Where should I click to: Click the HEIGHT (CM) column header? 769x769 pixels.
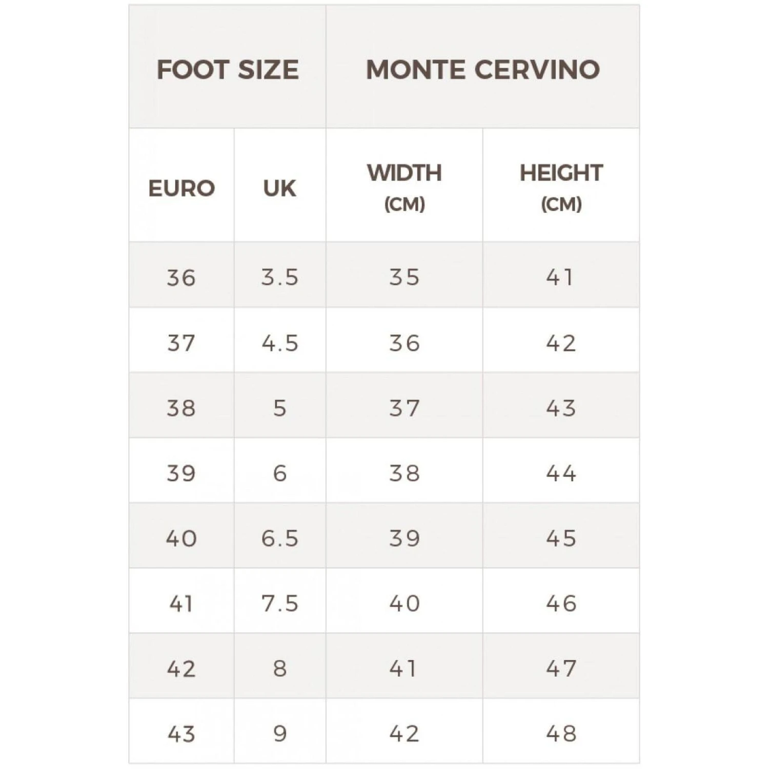point(561,187)
